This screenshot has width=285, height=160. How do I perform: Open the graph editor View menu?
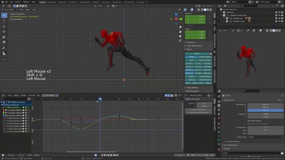[x=10, y=96]
